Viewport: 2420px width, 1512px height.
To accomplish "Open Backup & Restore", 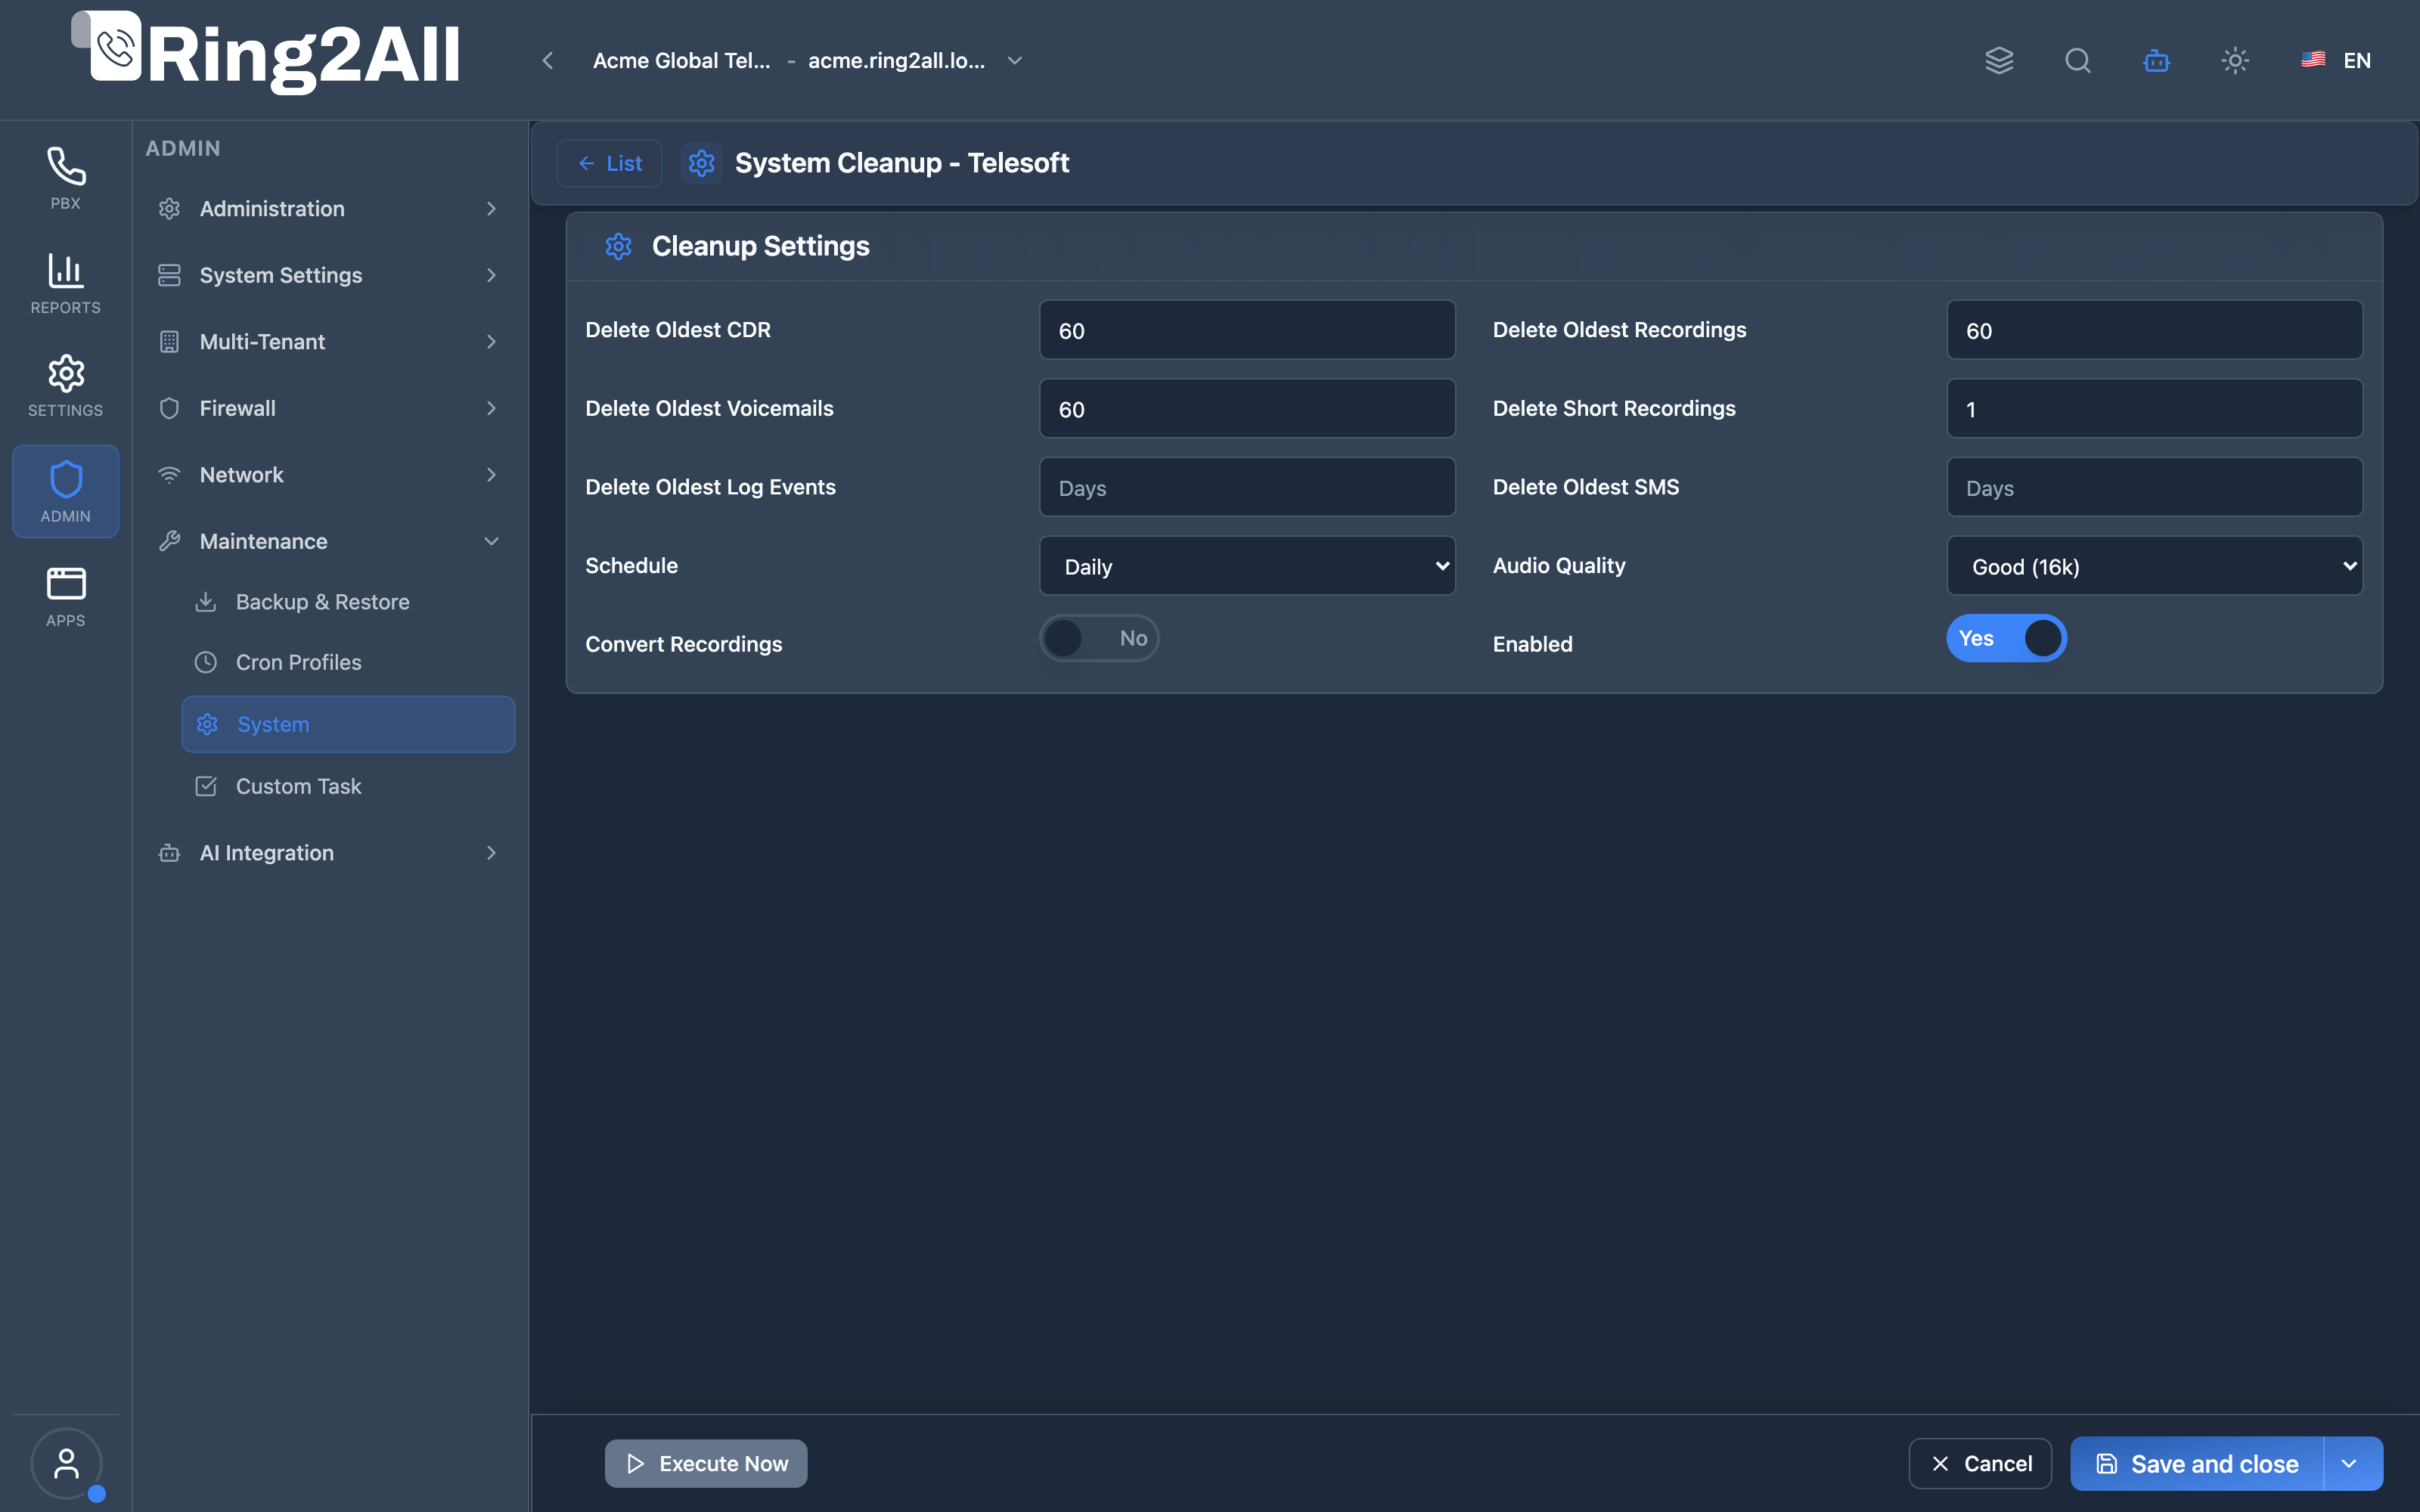I will coord(348,602).
